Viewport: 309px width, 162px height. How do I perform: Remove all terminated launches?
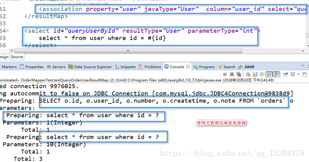239,74
